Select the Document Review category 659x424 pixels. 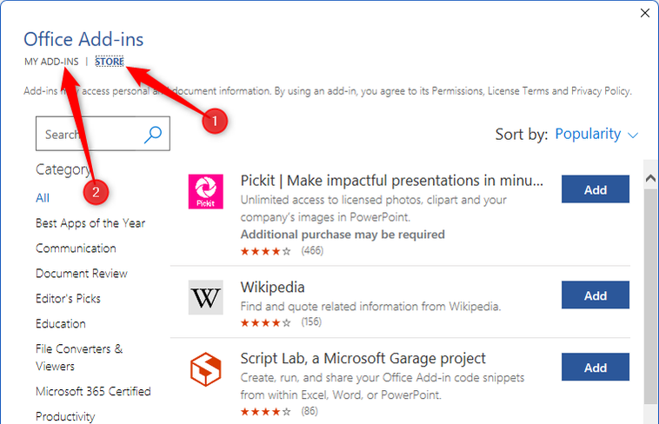(x=82, y=274)
